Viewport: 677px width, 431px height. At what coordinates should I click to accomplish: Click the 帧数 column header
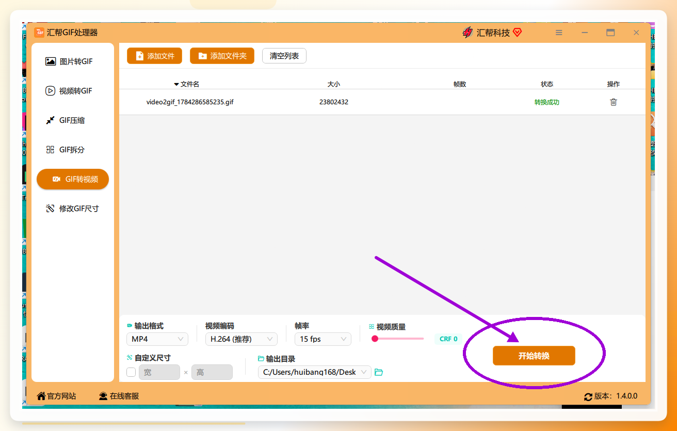pyautogui.click(x=460, y=84)
